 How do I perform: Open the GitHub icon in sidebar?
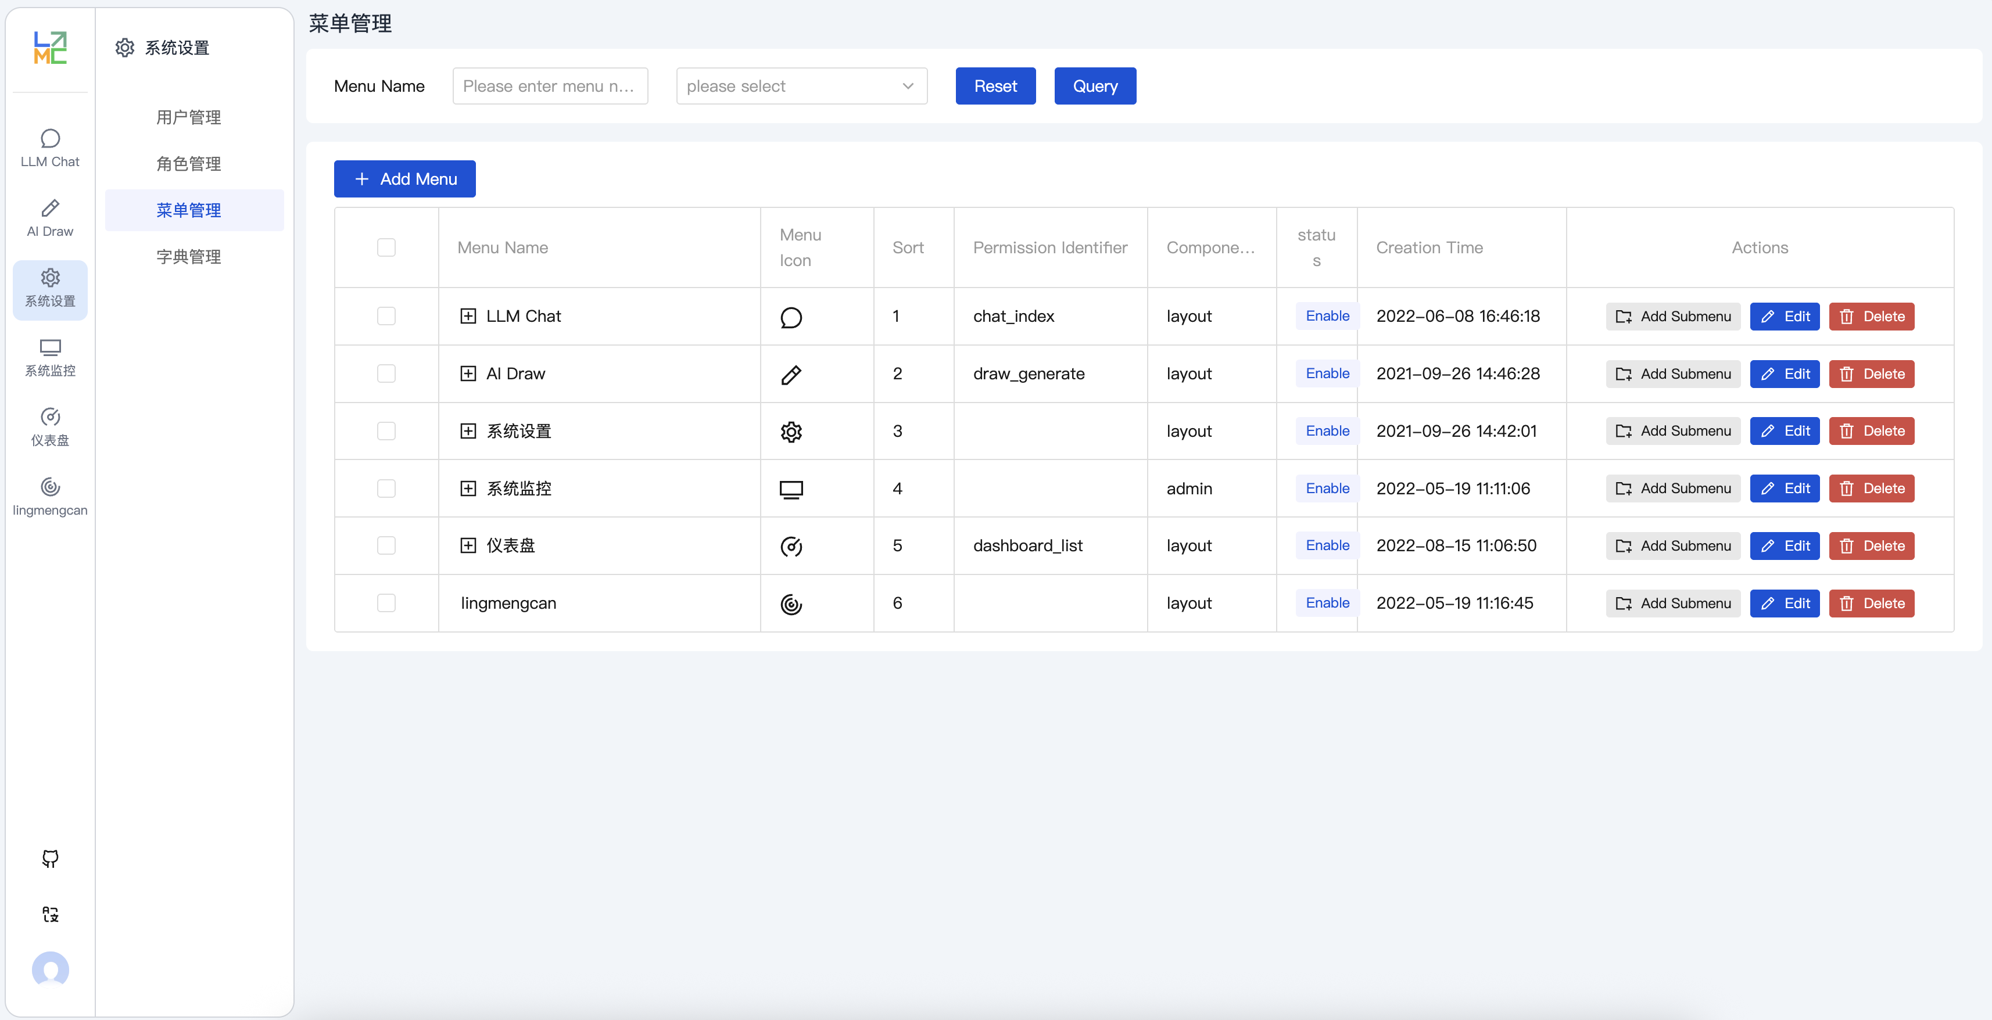click(x=50, y=859)
